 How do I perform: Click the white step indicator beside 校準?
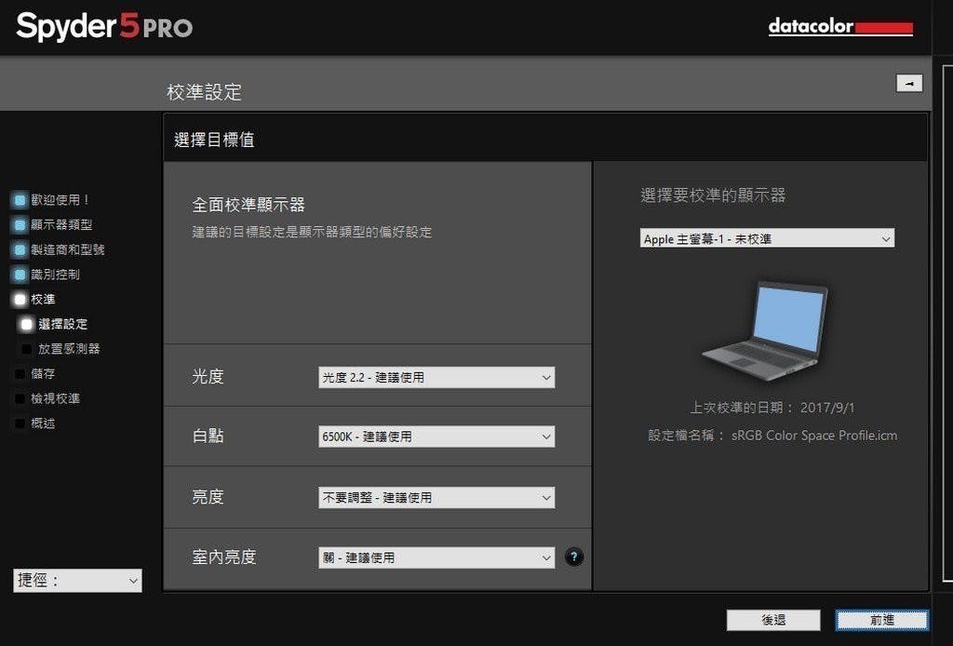[x=20, y=300]
